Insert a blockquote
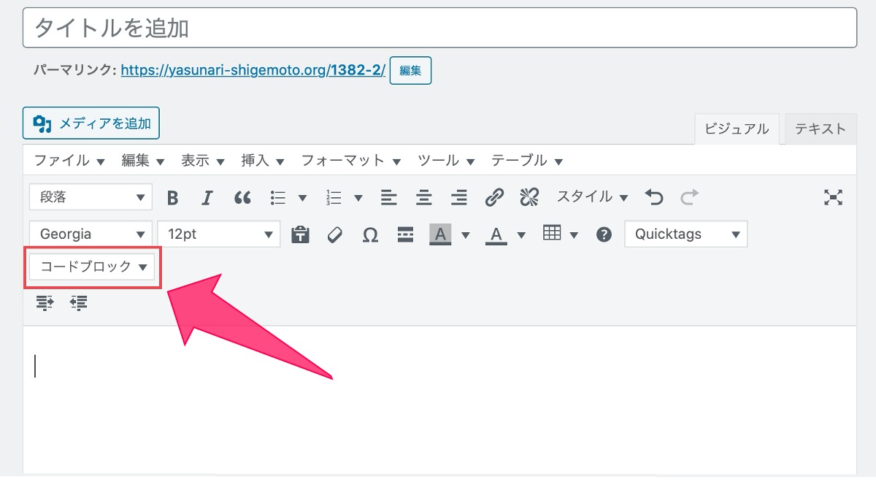 [x=242, y=197]
